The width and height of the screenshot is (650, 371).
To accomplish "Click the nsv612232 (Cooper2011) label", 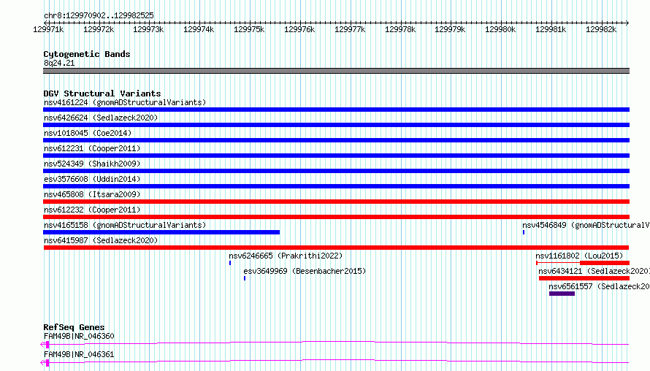I will [x=92, y=210].
